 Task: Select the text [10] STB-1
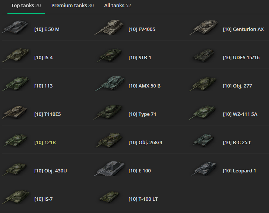pyautogui.click(x=140, y=58)
